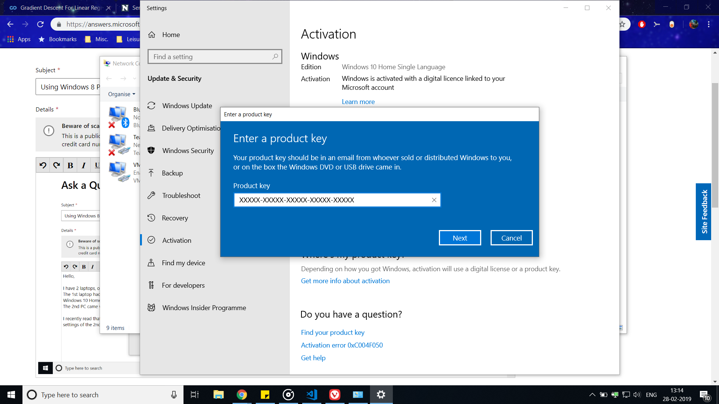Click Italic in the forum editor toolbar
719x404 pixels.
(x=84, y=165)
